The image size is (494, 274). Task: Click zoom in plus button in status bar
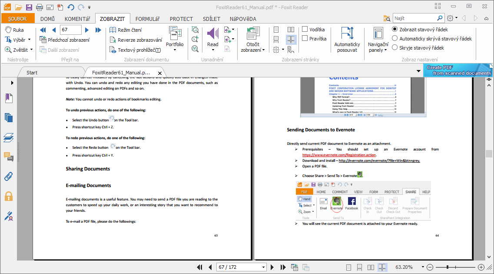click(481, 267)
